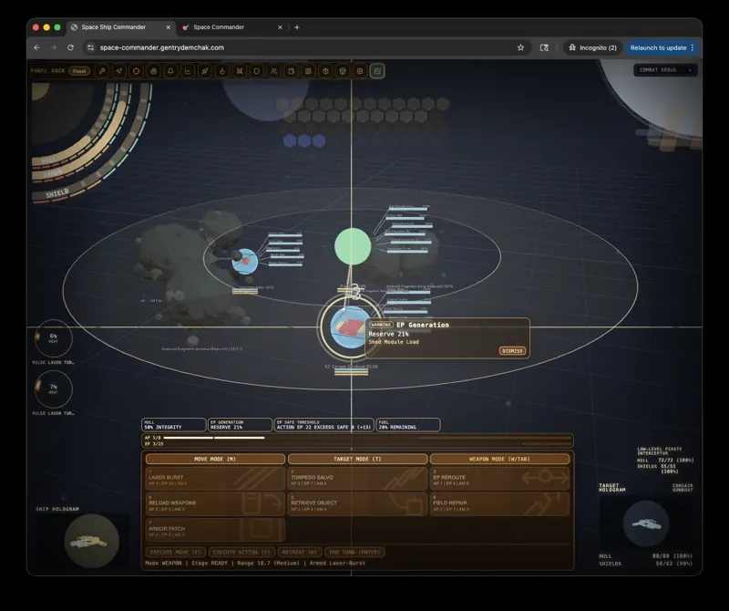Viewport: 729px width, 611px height.
Task: Open the globe panel icon in dock
Action: click(153, 71)
